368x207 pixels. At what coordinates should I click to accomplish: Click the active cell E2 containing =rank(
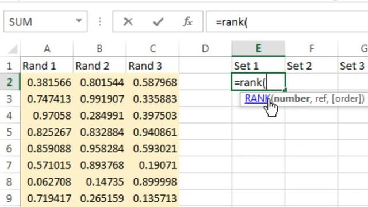258,82
